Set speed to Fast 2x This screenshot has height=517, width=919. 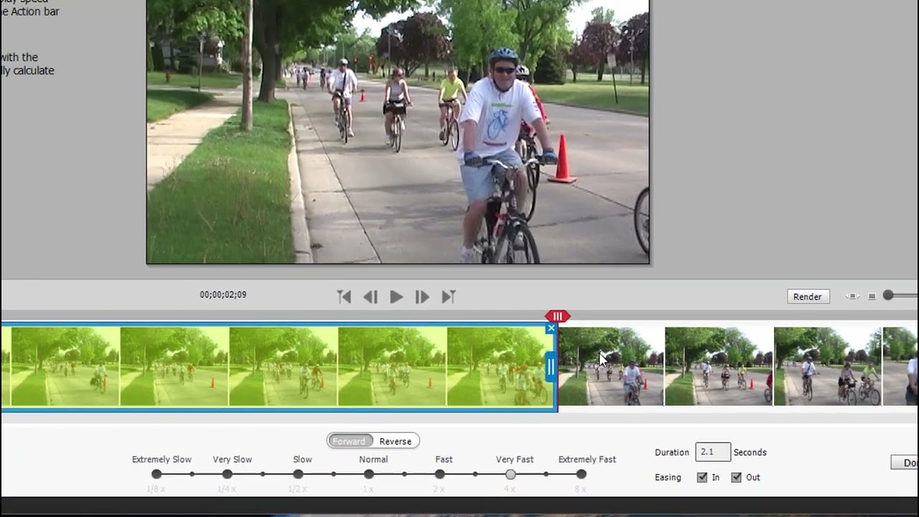(x=439, y=474)
